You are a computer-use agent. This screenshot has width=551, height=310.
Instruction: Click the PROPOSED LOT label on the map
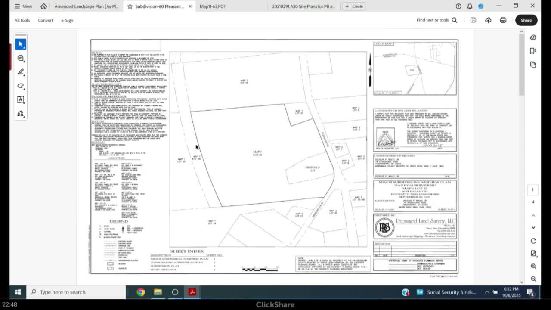pyautogui.click(x=313, y=168)
